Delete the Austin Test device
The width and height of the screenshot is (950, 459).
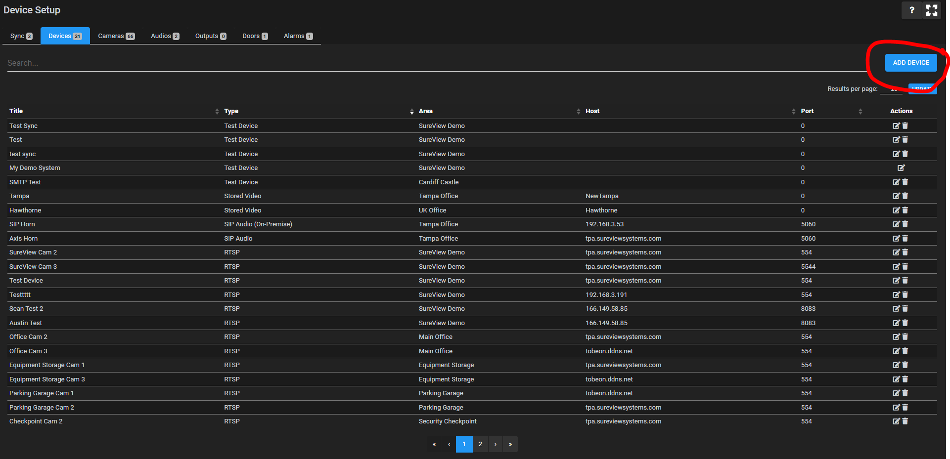point(905,323)
